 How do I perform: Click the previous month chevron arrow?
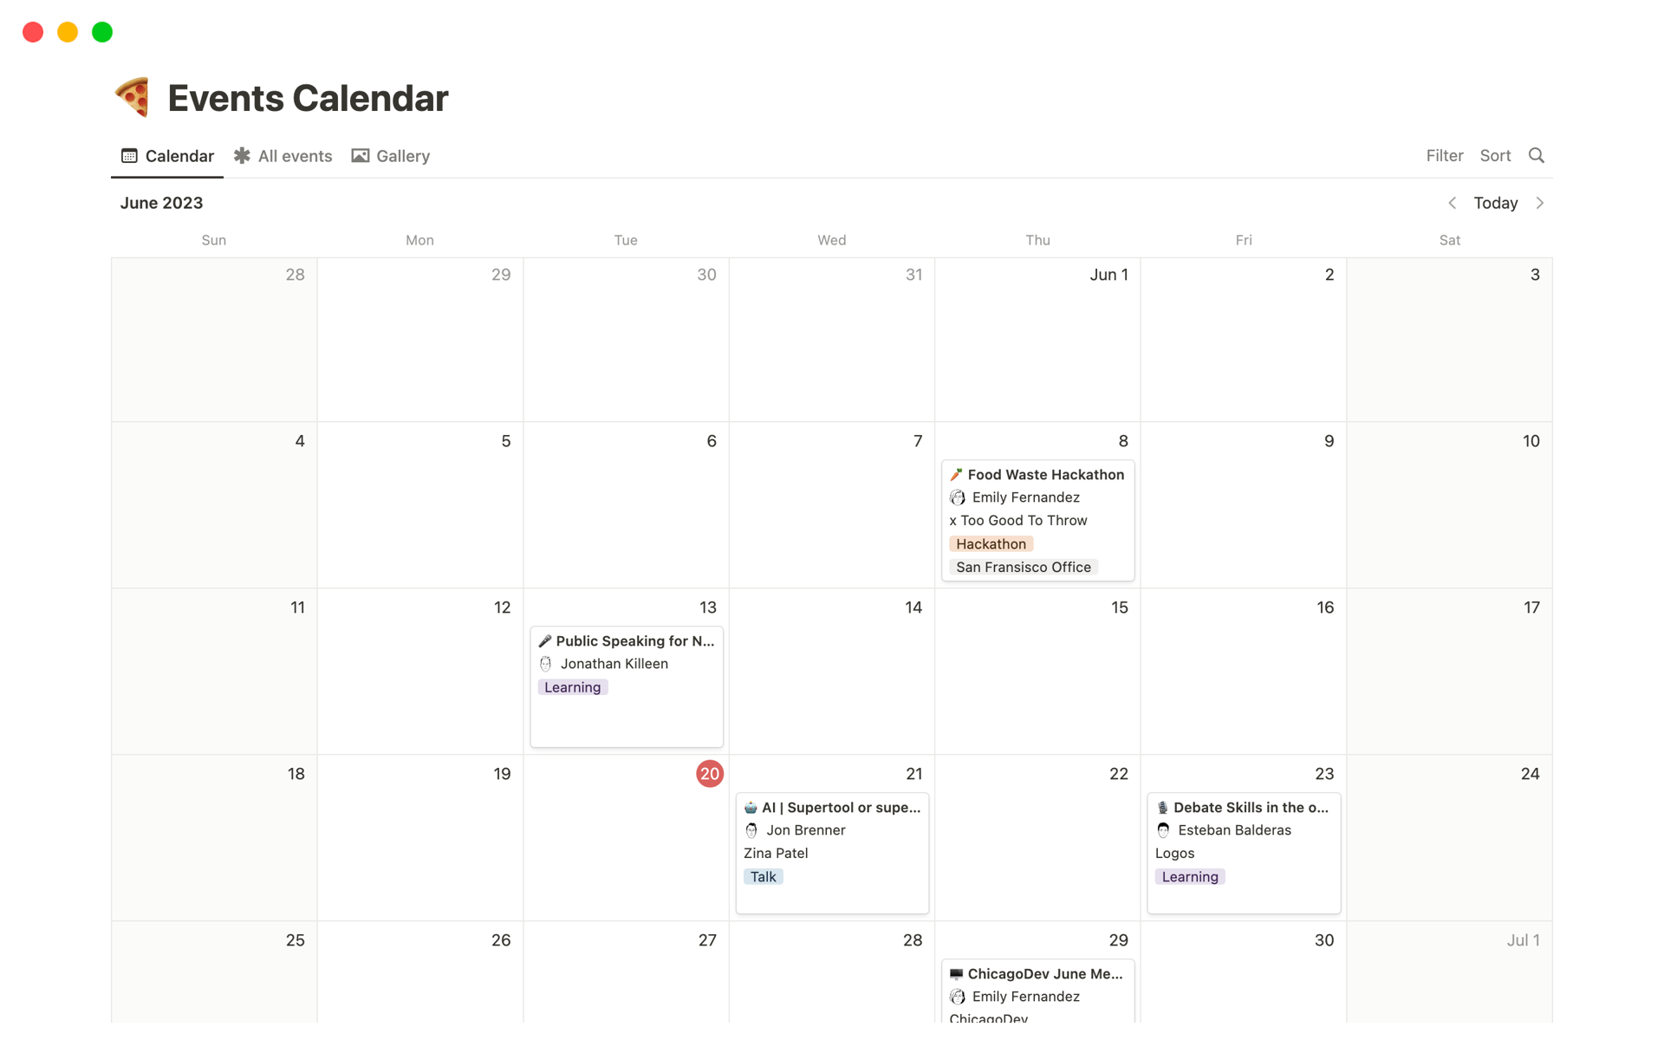click(x=1453, y=203)
